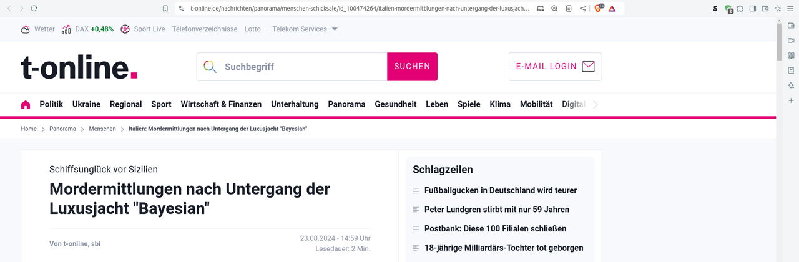Toggle browser sidebar panel icon
799x262 pixels.
[x=753, y=8]
